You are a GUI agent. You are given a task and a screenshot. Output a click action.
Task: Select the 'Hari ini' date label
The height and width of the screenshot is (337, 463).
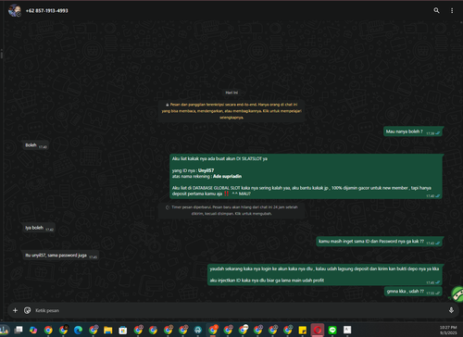(231, 93)
